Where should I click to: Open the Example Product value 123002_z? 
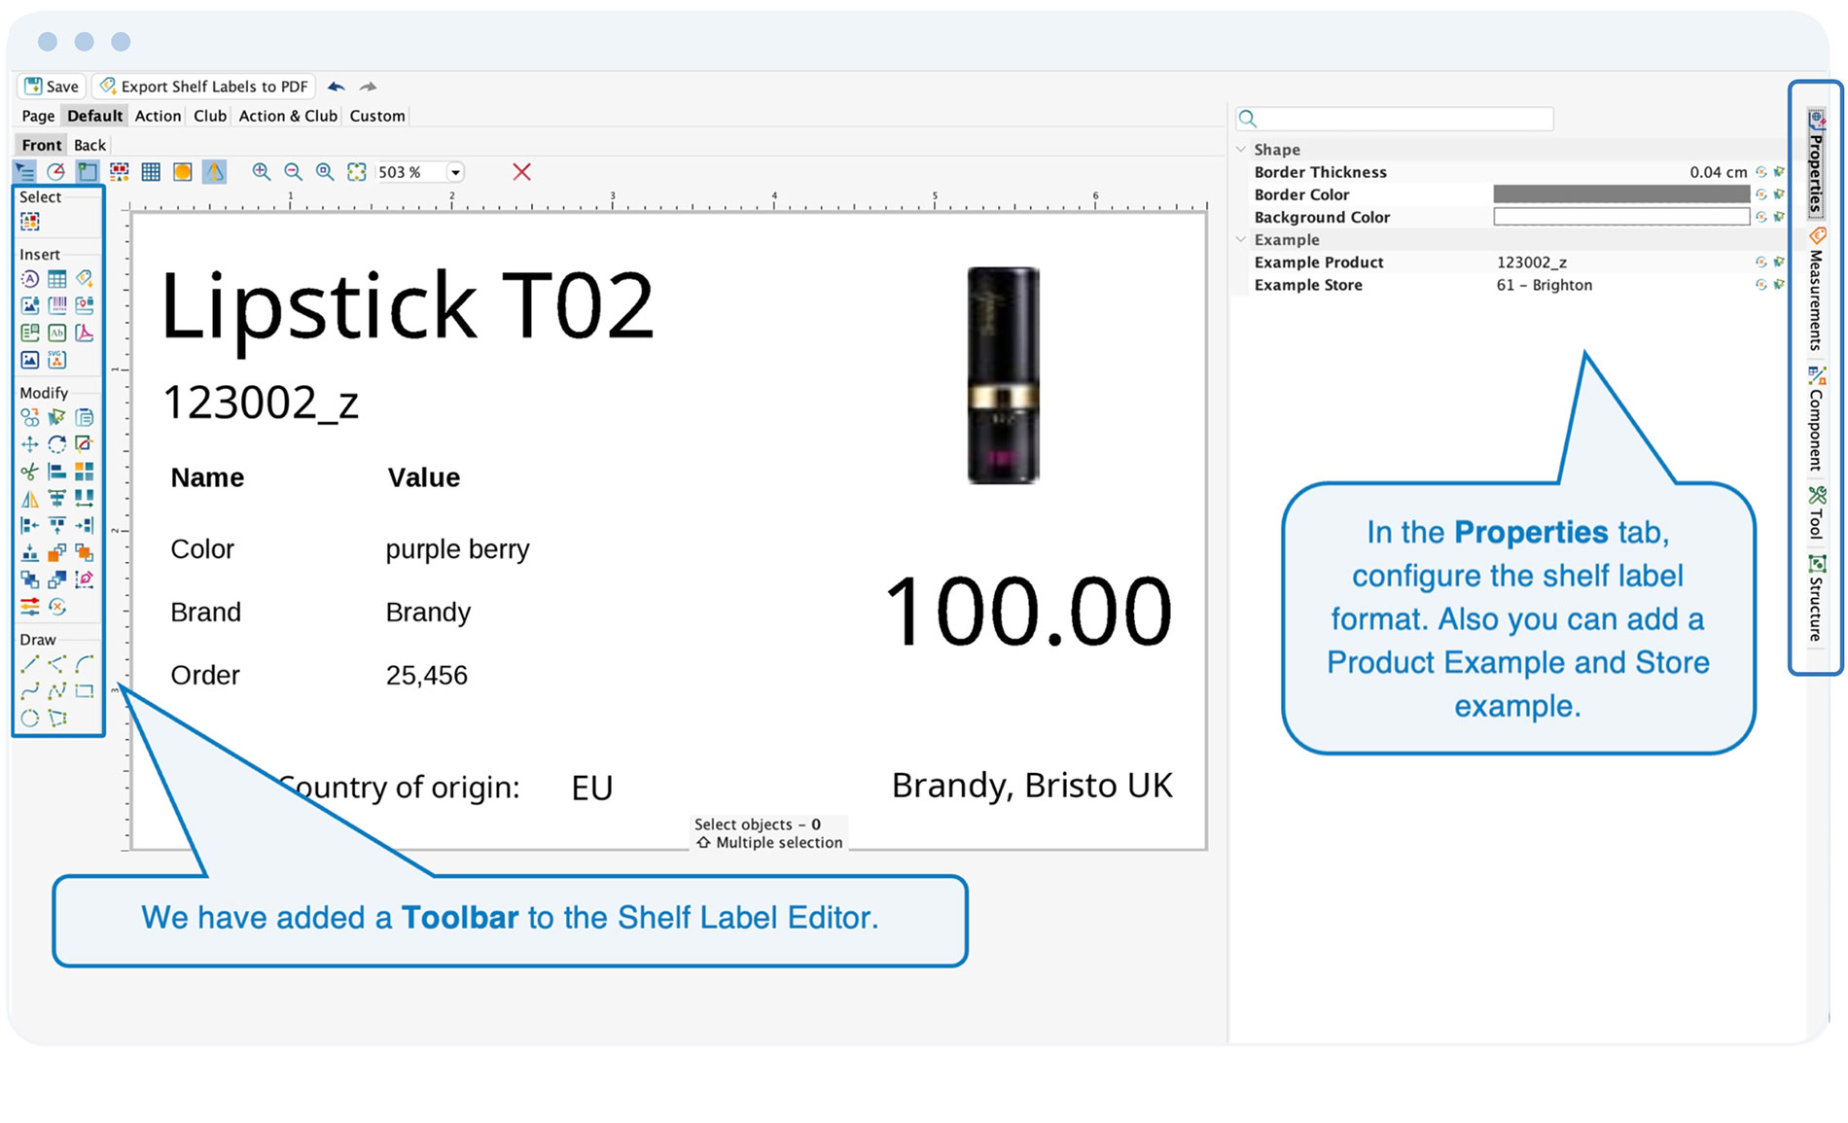click(1532, 263)
